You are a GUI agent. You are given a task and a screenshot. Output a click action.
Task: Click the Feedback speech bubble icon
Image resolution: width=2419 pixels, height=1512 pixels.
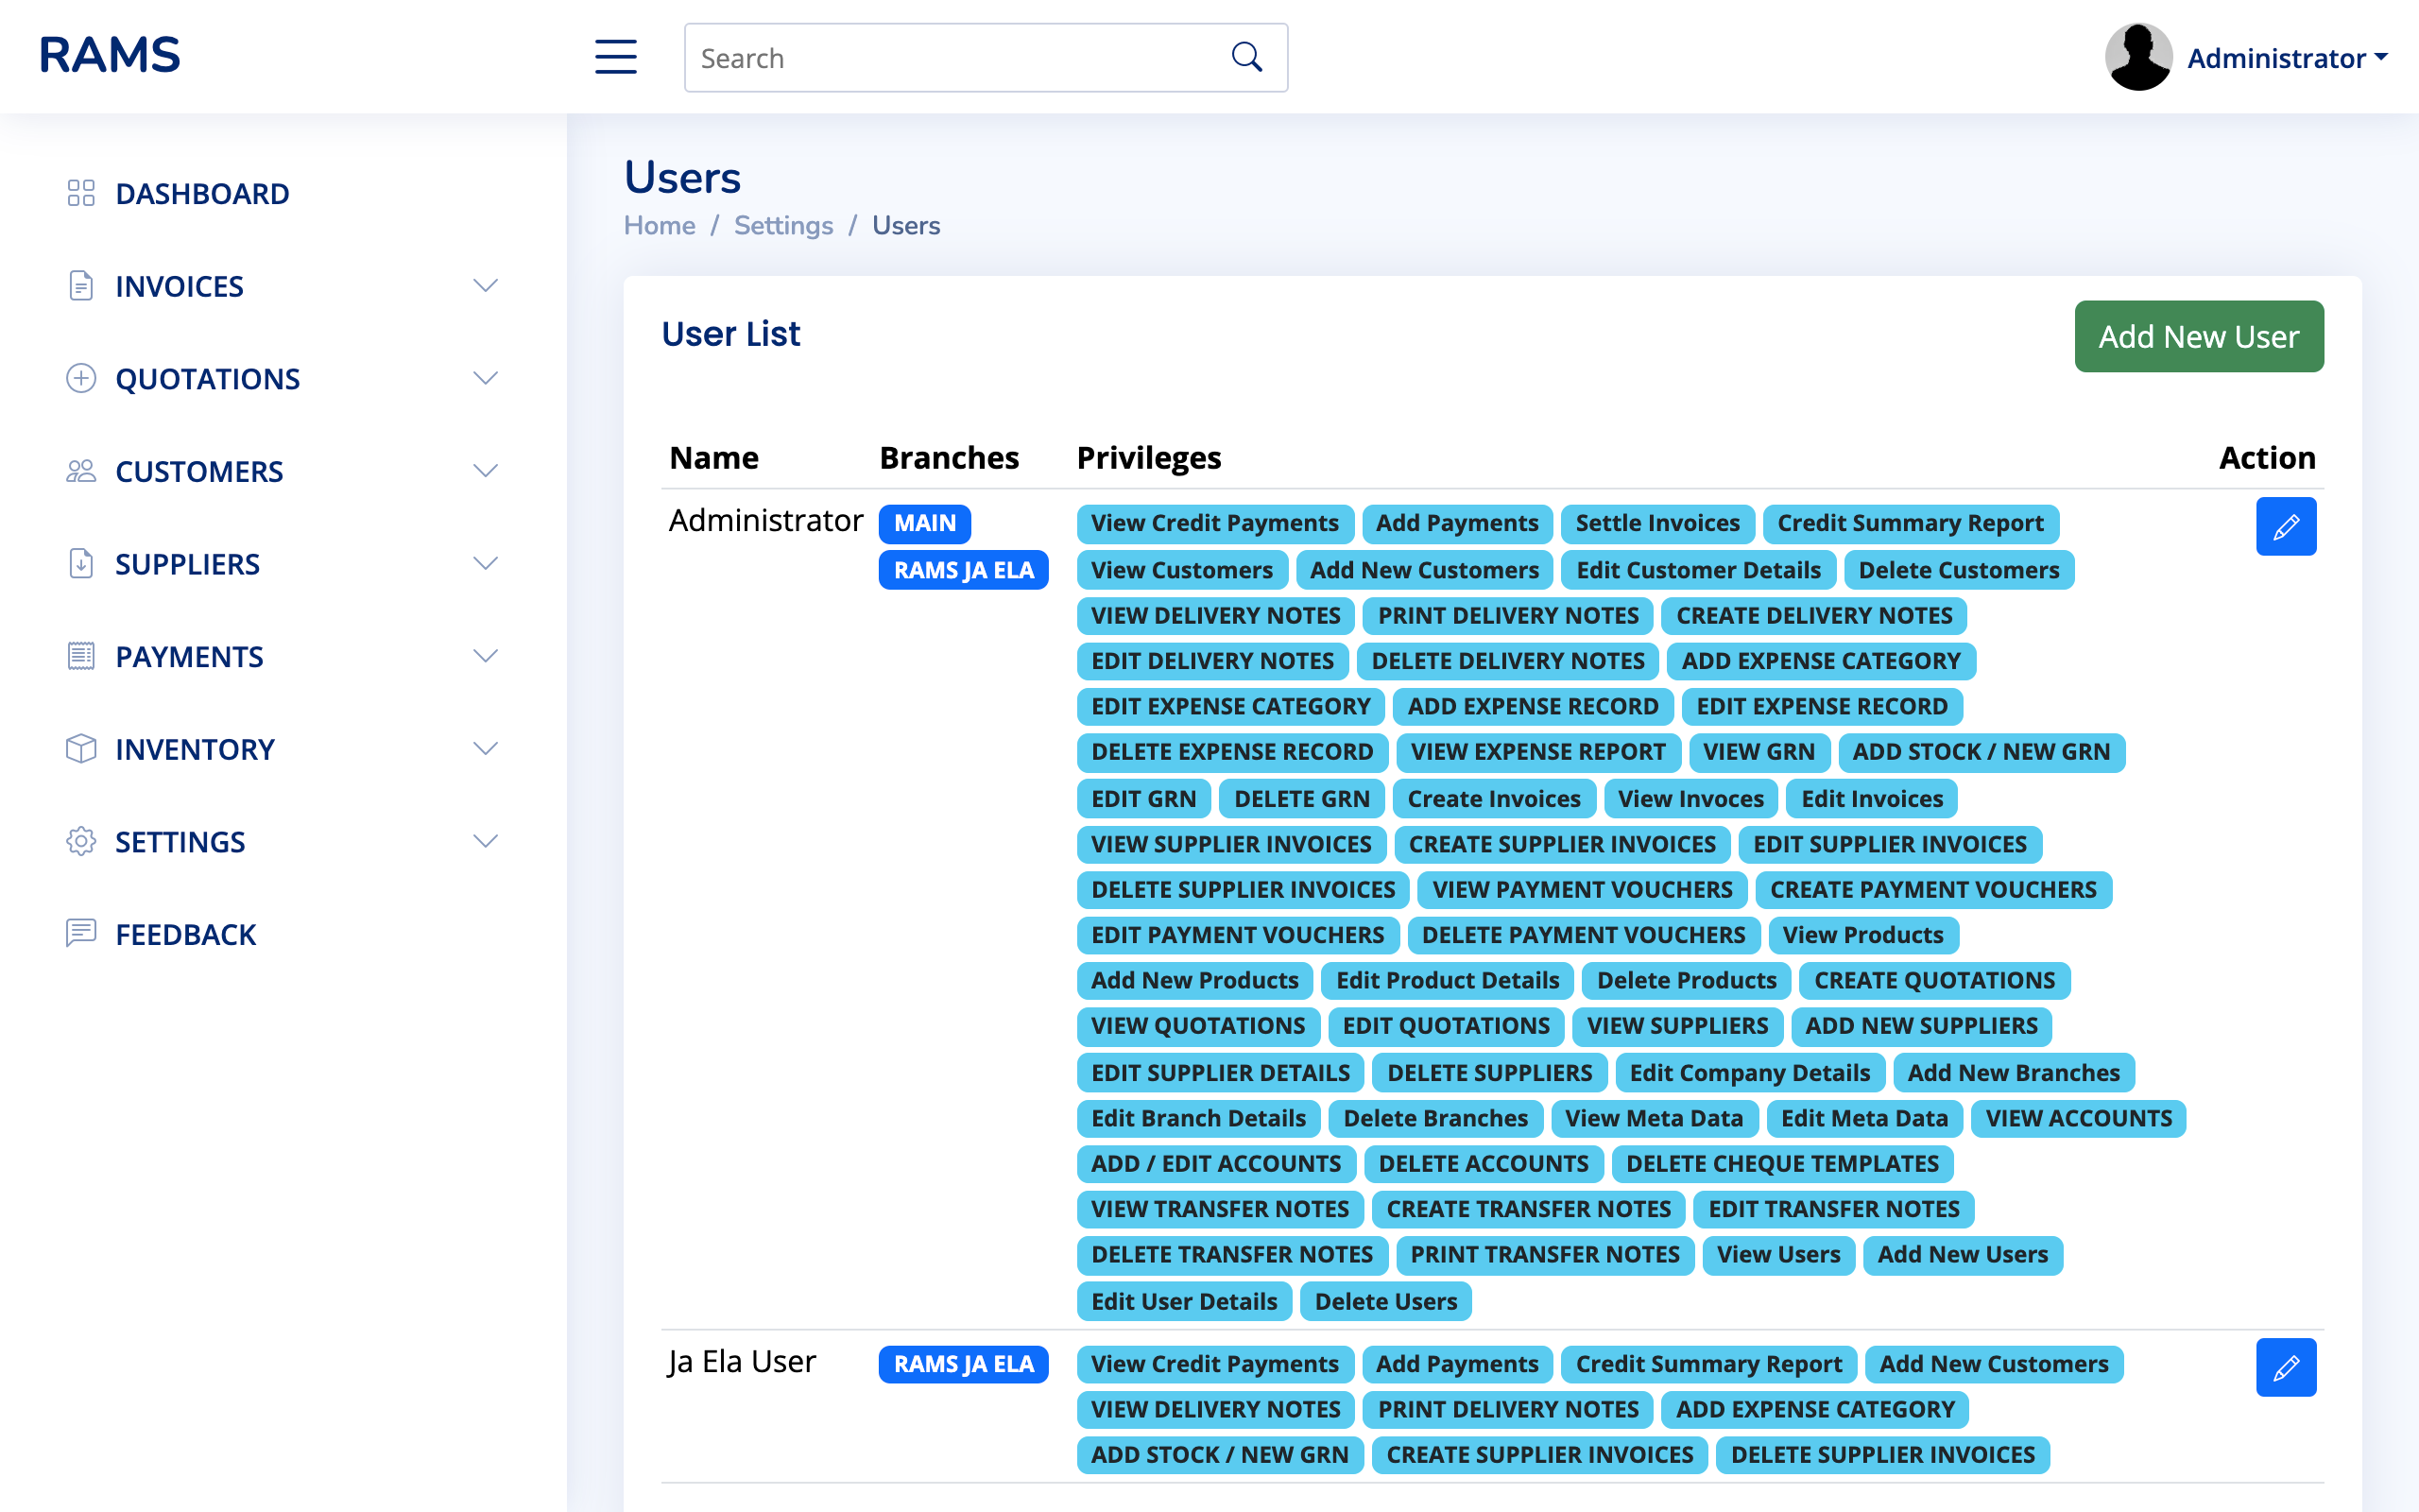click(82, 934)
